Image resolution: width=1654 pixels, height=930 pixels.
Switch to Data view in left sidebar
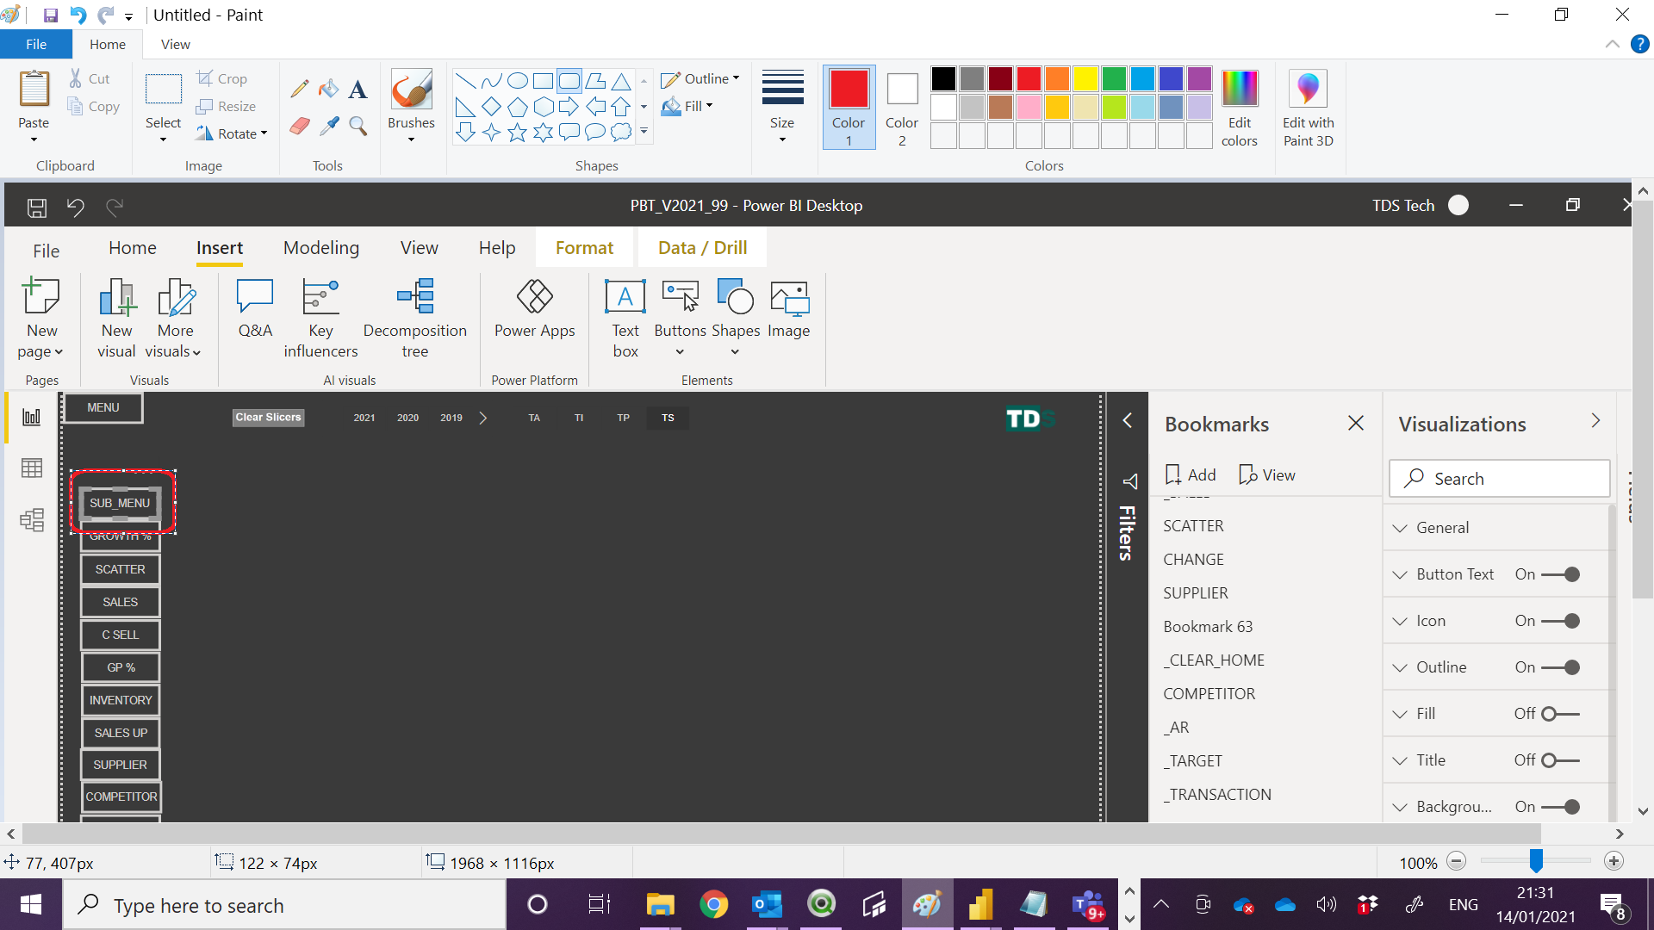32,468
